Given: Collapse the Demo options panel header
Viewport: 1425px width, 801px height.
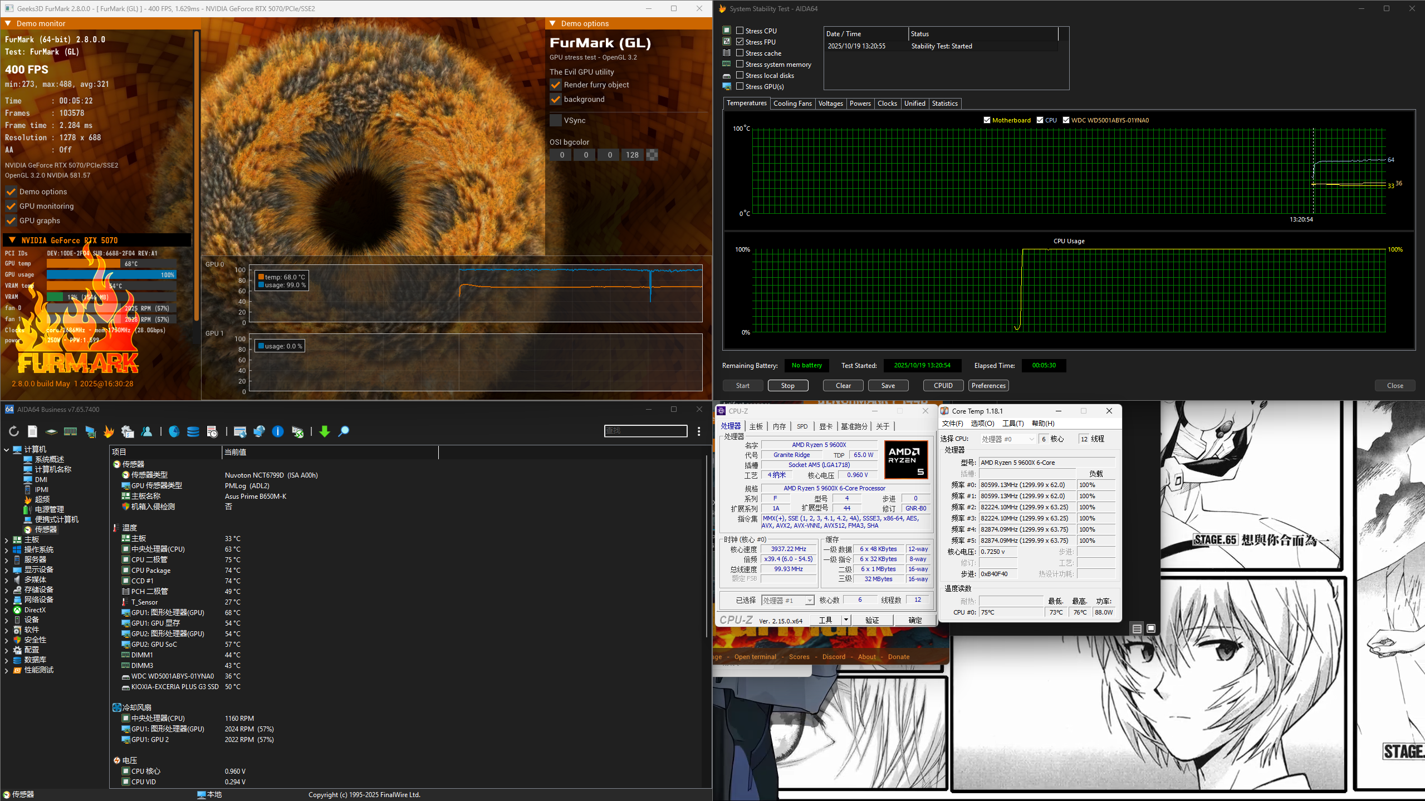Looking at the screenshot, I should point(553,23).
